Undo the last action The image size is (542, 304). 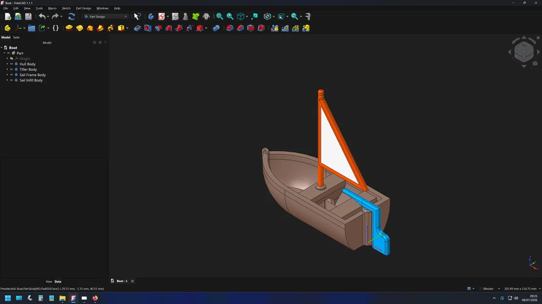[x=42, y=16]
